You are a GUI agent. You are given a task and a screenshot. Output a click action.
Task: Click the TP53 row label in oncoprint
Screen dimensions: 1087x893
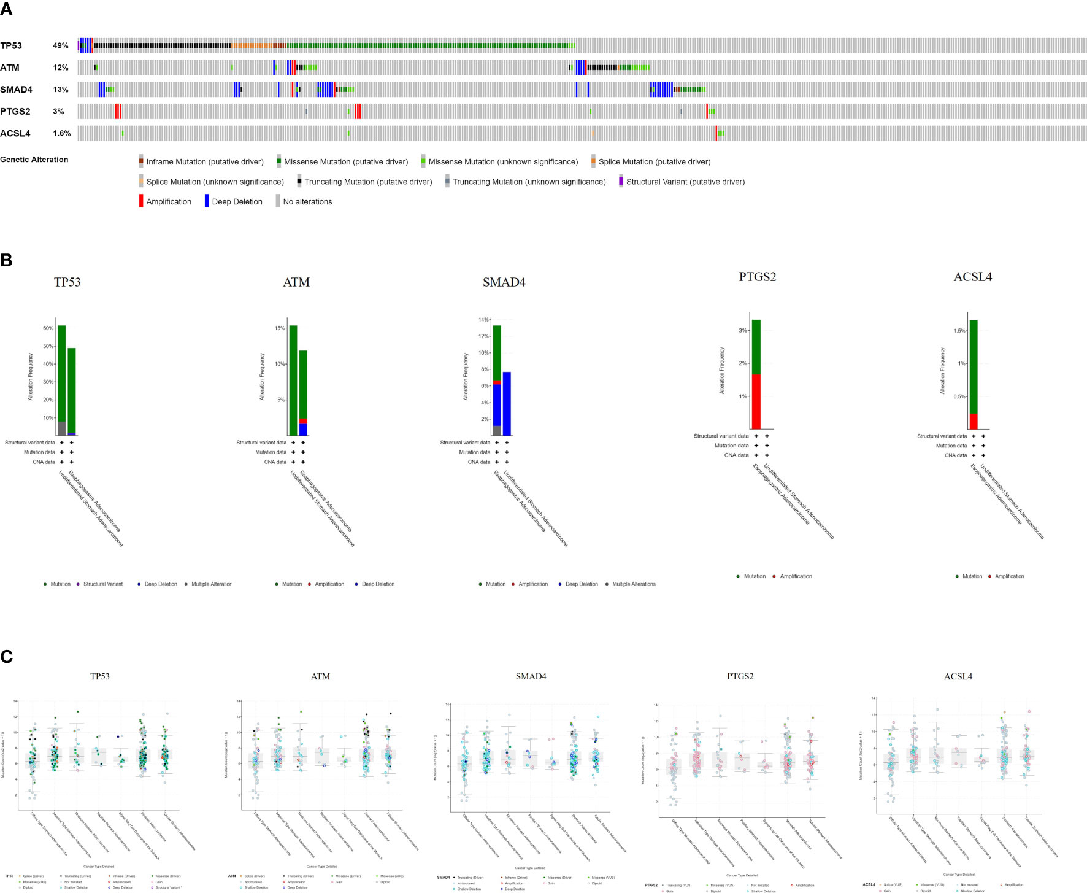point(11,45)
